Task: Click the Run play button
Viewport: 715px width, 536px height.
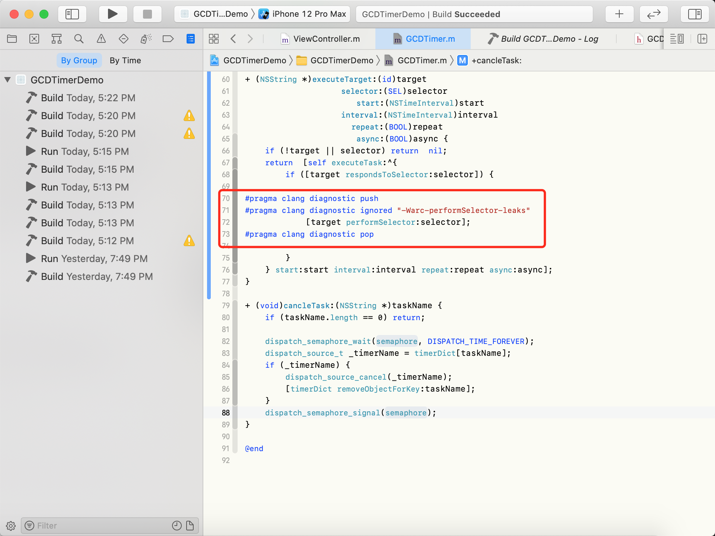Action: 112,14
